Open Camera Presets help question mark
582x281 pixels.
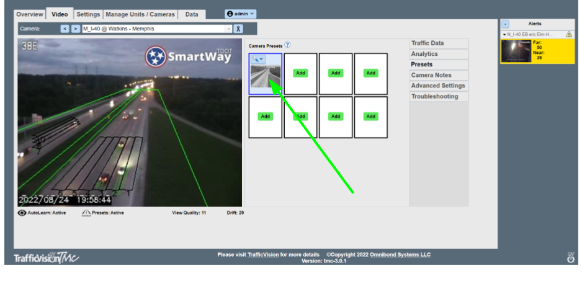(287, 45)
